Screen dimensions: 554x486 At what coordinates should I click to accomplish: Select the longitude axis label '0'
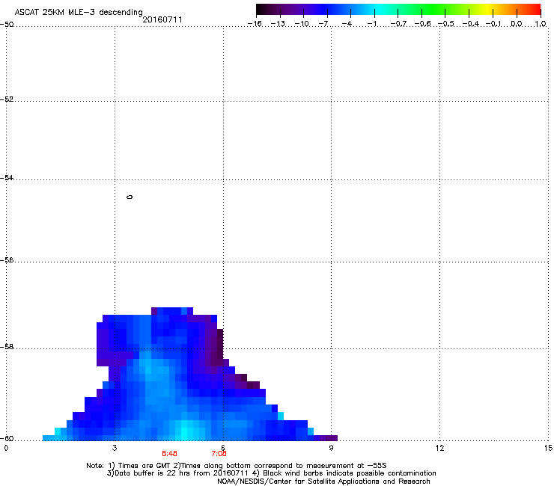pyautogui.click(x=6, y=448)
